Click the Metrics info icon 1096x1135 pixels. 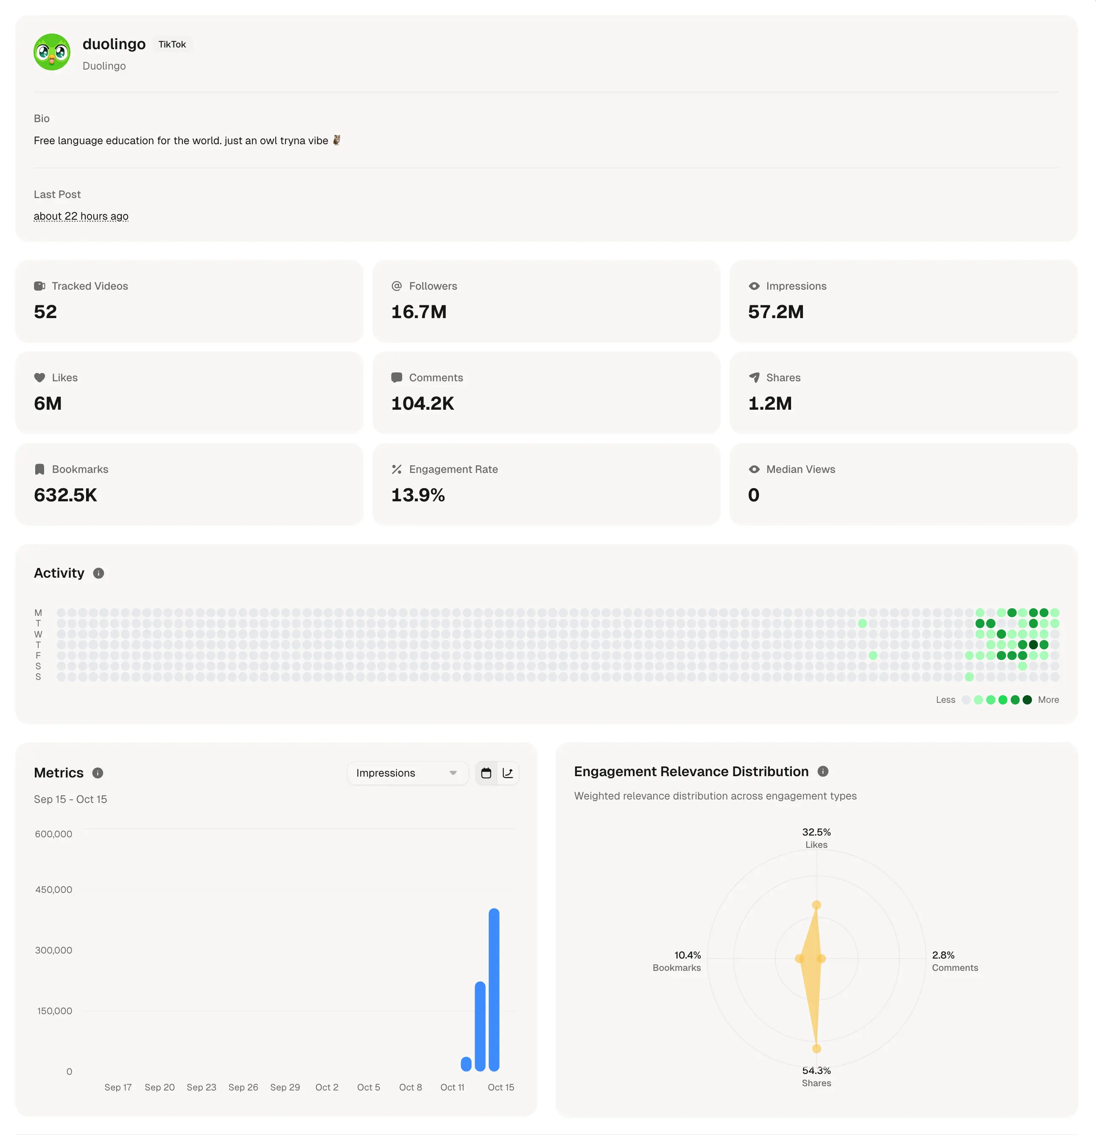tap(98, 773)
